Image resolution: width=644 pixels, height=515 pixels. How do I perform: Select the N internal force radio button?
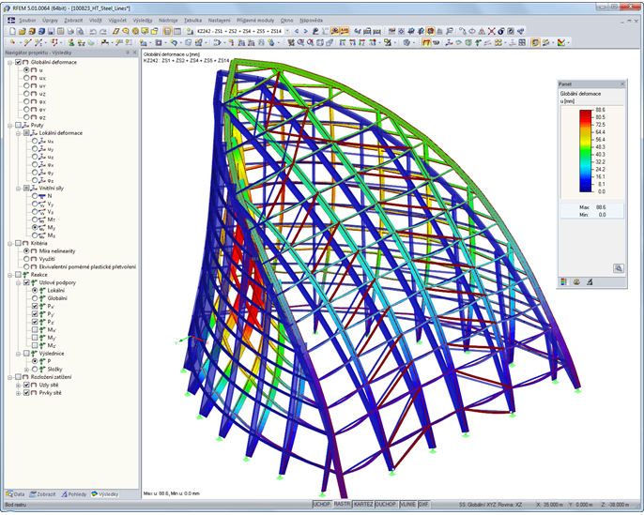coord(35,196)
